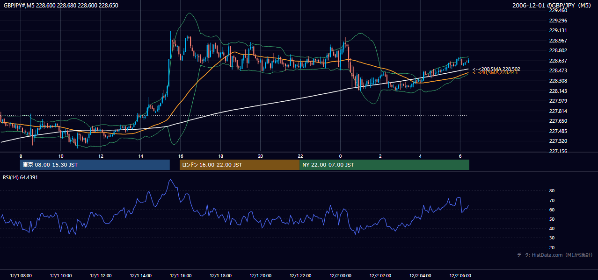Click the 12/1 16:00 date label

181,276
